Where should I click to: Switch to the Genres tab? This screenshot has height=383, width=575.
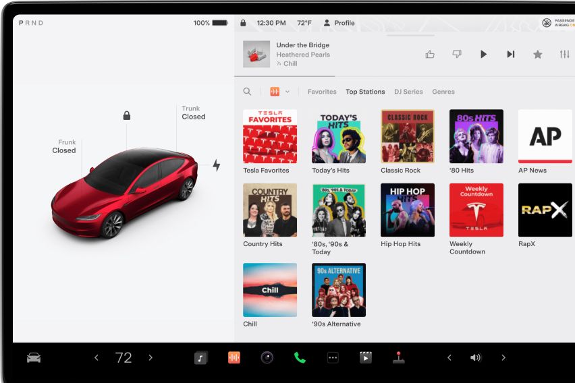pyautogui.click(x=443, y=92)
